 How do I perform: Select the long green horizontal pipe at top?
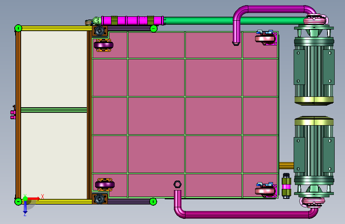(234, 20)
